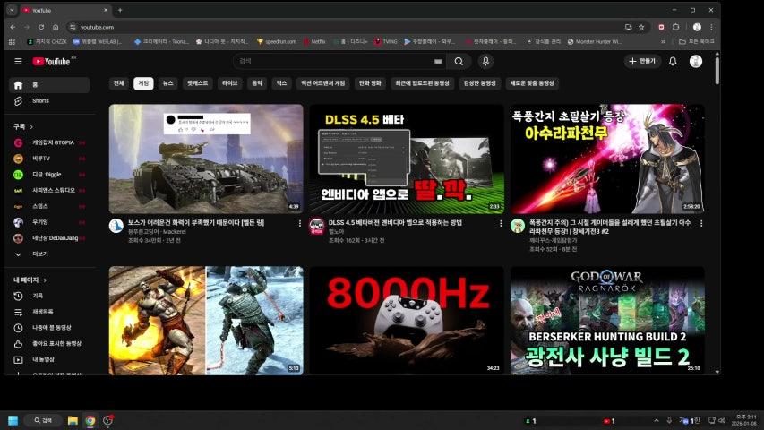Screen dimensions: 764x430
Task: Open the 내 페이지 section chevron
Action: [x=45, y=280]
